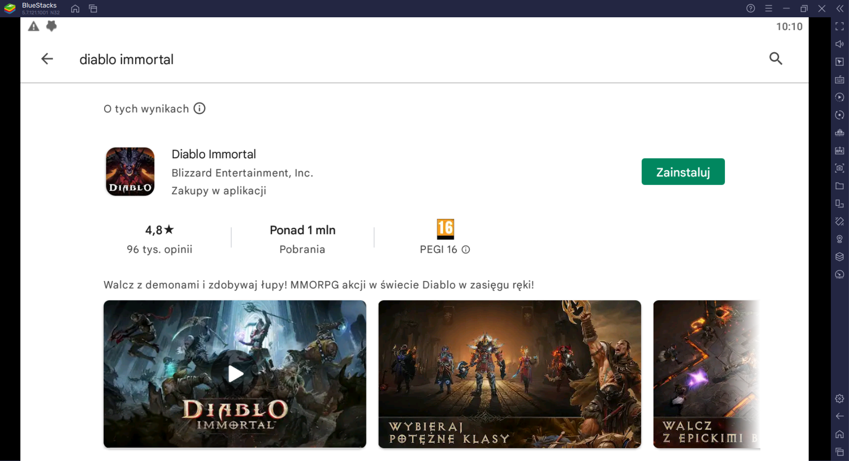Click the play-circle macro icon in sidebar
This screenshot has width=849, height=461.
tap(839, 98)
